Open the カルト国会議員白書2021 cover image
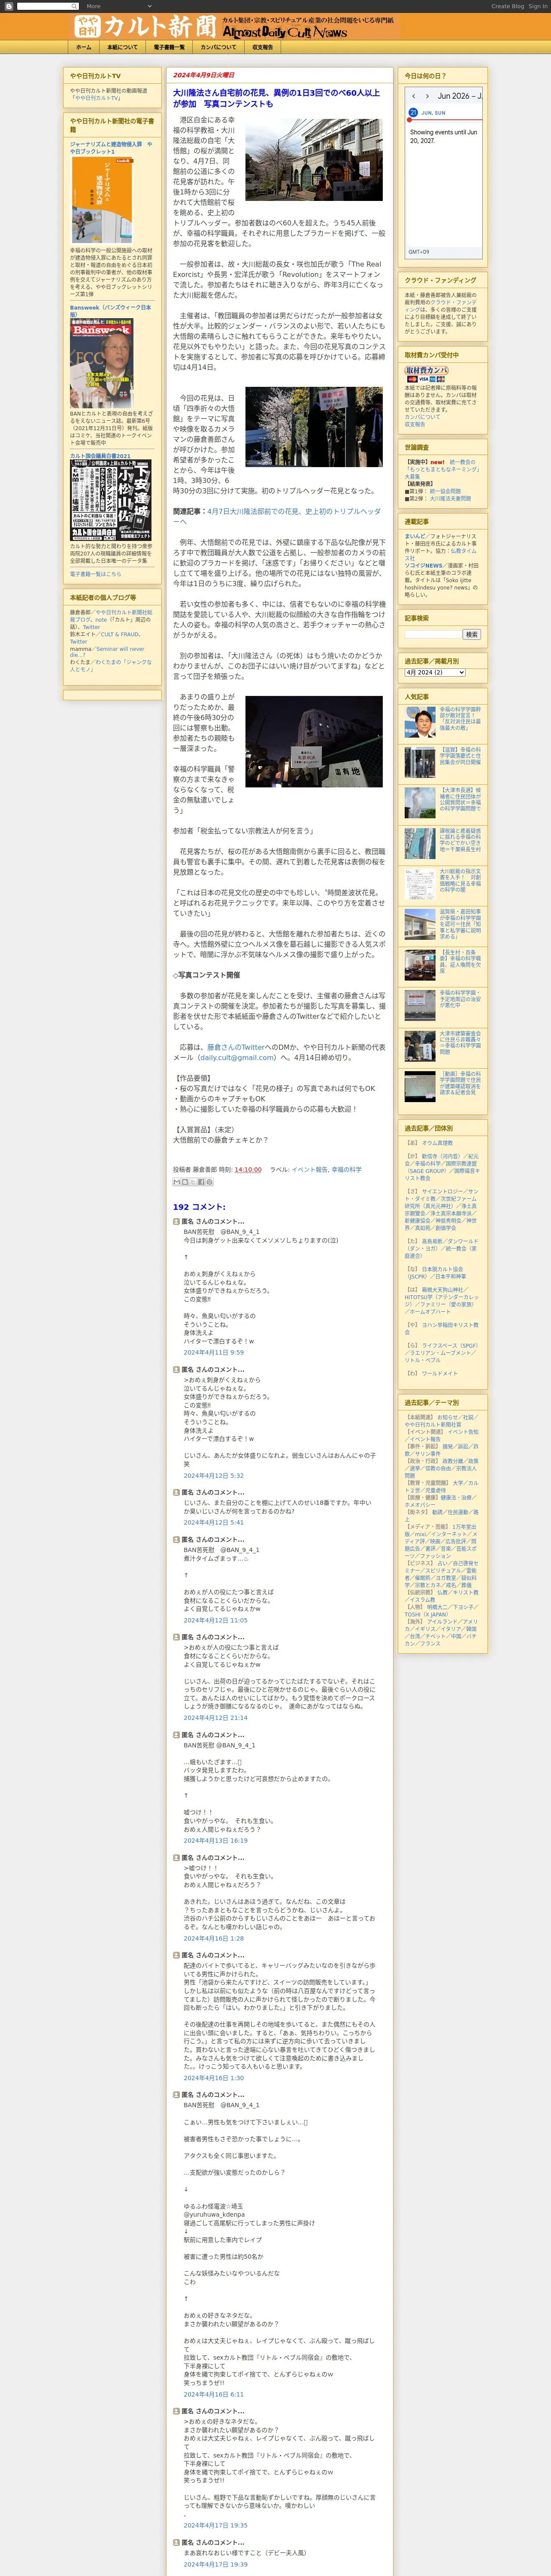This screenshot has width=551, height=2576. (x=111, y=500)
